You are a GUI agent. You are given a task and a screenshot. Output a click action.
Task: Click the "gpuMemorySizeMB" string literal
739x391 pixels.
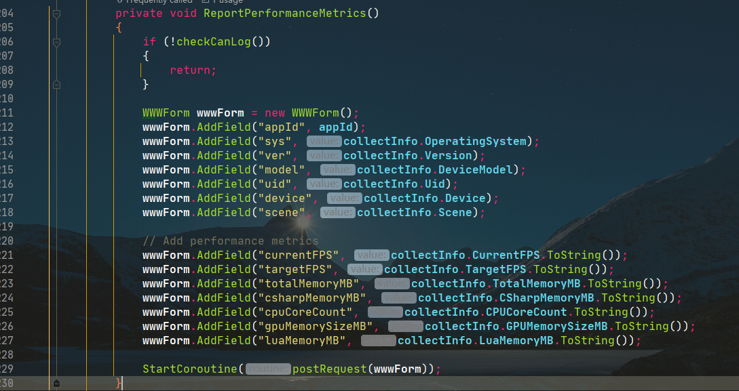tap(316, 326)
